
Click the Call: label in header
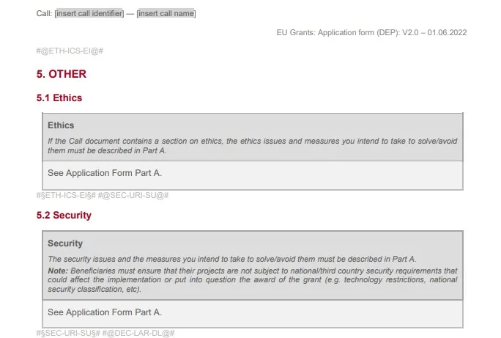(44, 13)
